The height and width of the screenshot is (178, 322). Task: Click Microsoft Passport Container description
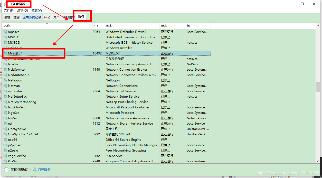tap(127, 107)
